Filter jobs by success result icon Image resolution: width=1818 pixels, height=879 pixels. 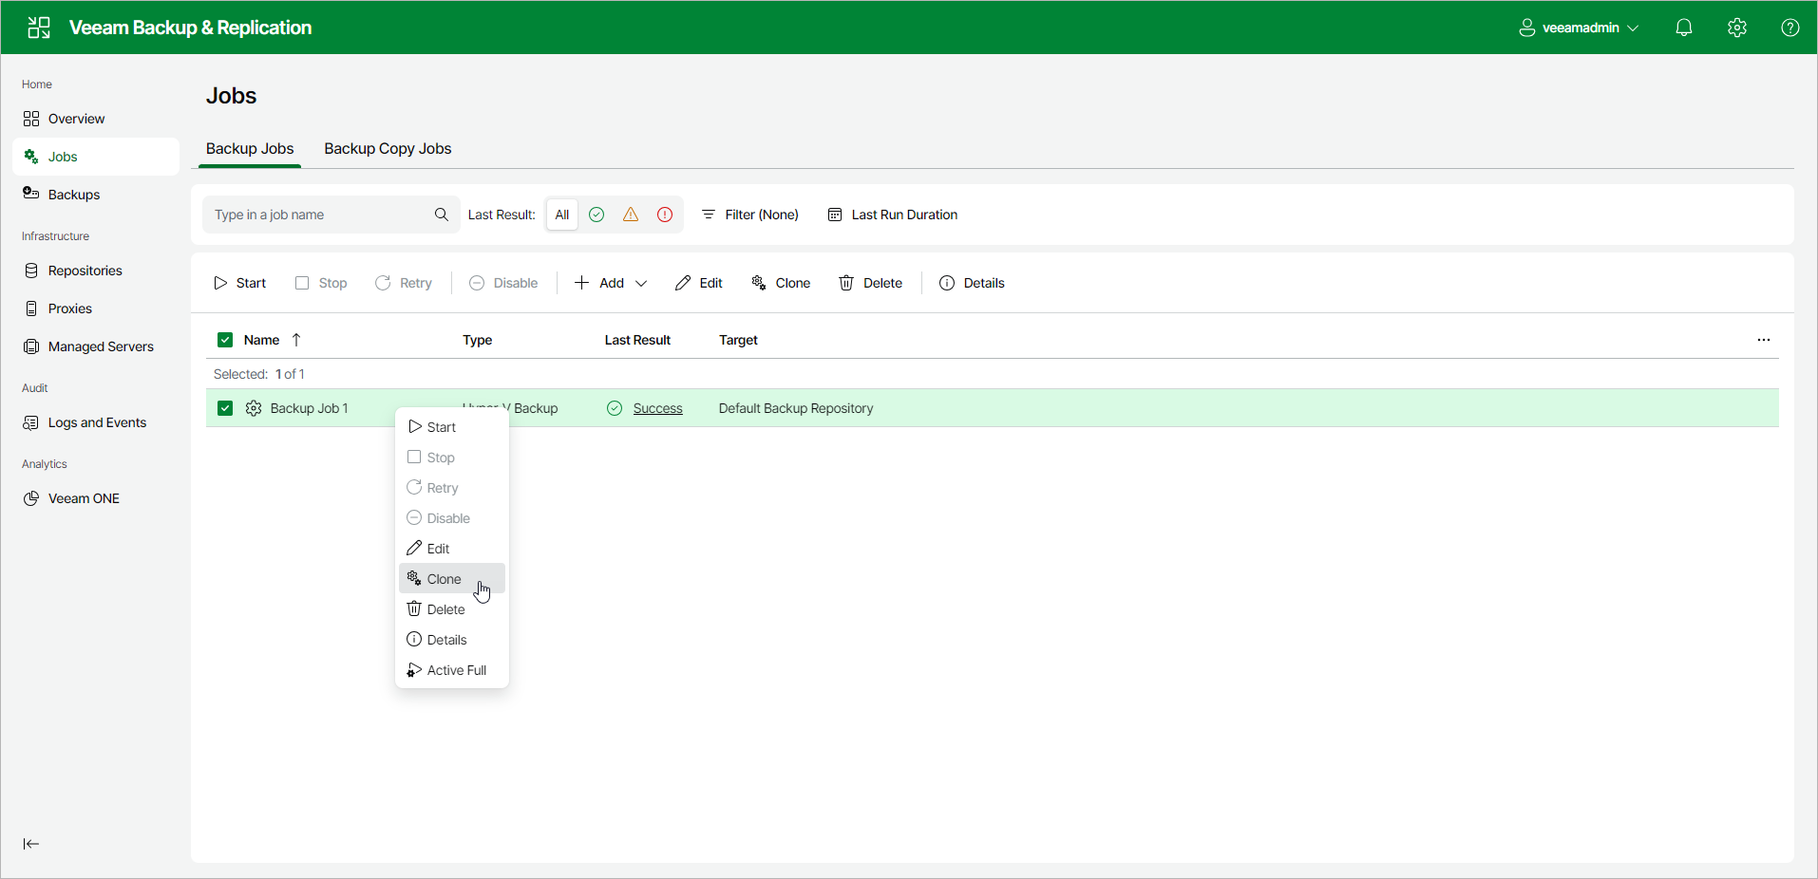point(597,215)
